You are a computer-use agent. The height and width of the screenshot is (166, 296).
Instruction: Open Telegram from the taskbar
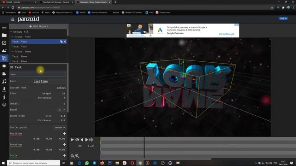pyautogui.click(x=94, y=163)
